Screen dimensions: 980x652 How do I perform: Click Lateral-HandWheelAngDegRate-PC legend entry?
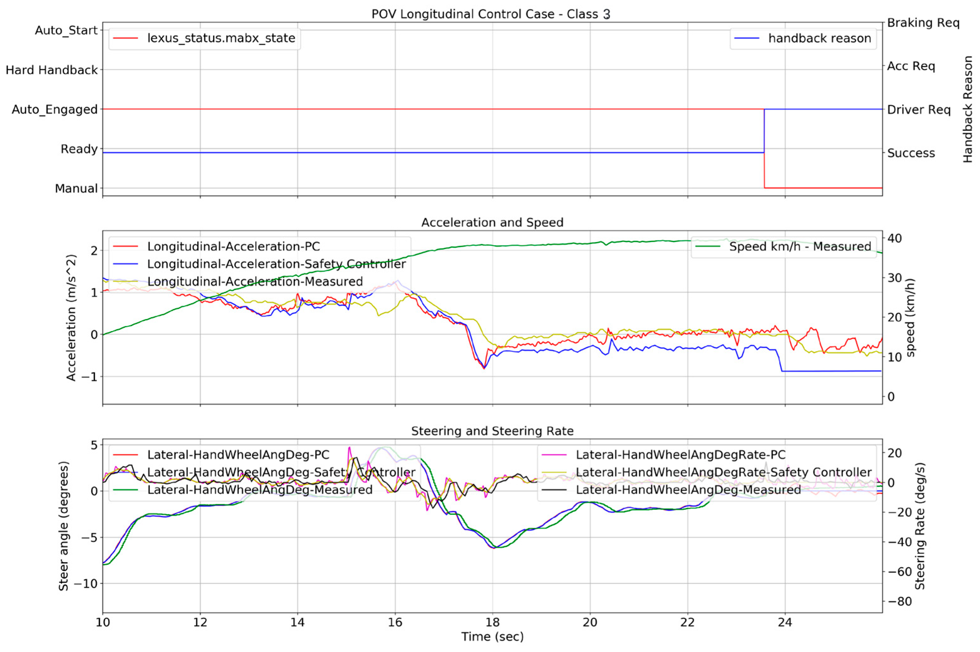click(x=680, y=455)
